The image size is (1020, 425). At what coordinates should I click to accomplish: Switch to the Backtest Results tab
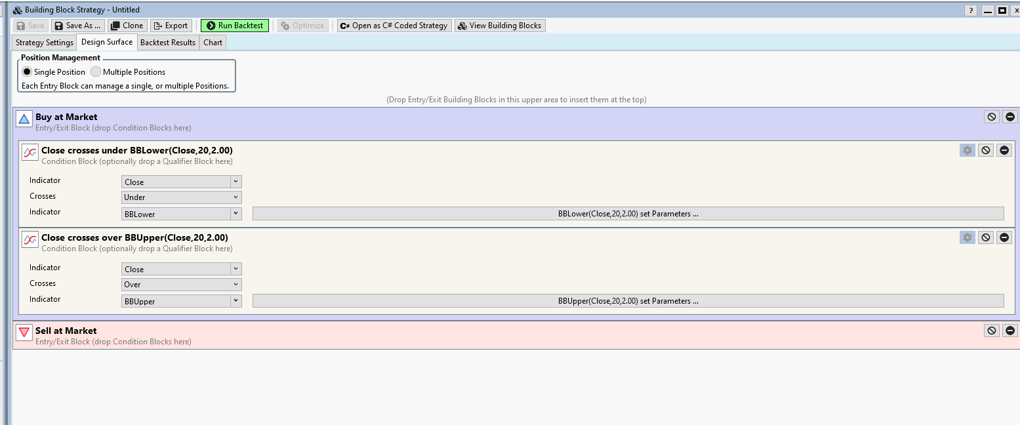(x=168, y=43)
